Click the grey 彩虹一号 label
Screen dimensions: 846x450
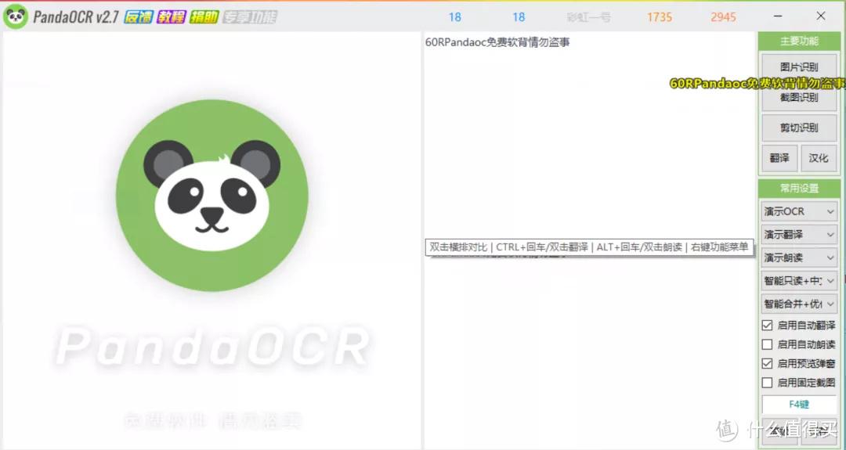(x=588, y=17)
